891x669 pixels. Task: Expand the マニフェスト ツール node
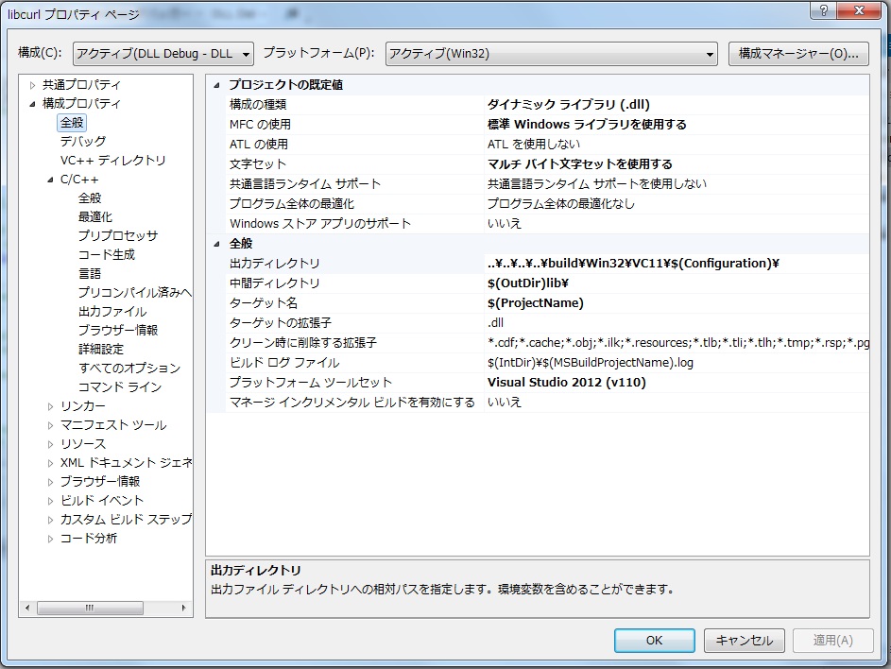point(51,425)
